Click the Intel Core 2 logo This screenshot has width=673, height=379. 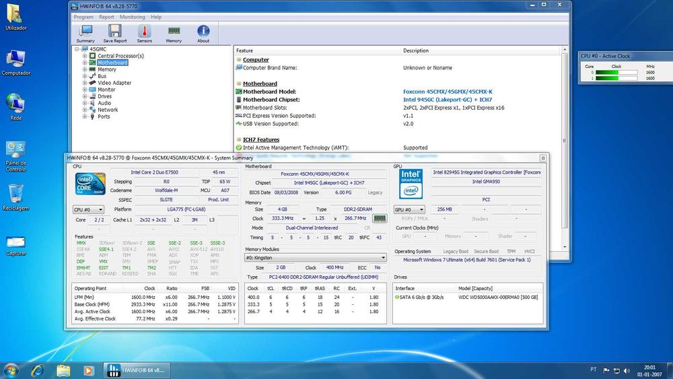coord(90,184)
